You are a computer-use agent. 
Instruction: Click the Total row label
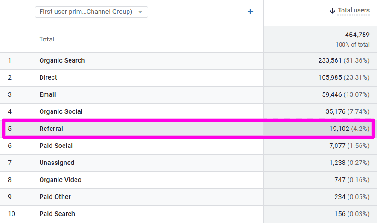(x=46, y=40)
